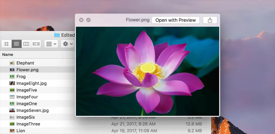The image size is (275, 134).
Task: Select the Flower.png file row
Action: click(x=27, y=70)
